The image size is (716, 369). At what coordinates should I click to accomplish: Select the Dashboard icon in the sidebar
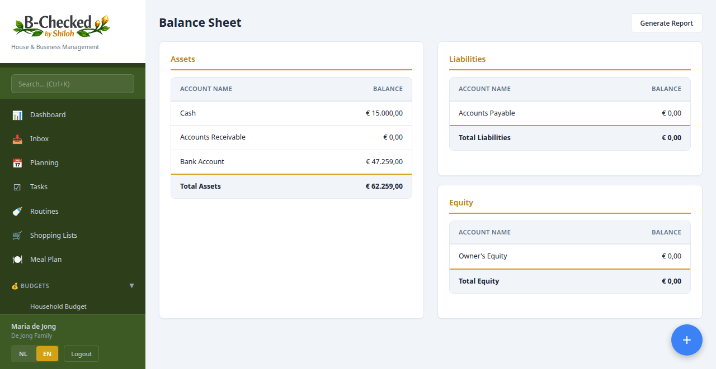pos(17,114)
